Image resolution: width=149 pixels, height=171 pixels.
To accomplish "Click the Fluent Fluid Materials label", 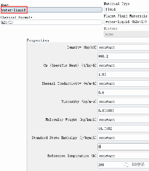I will 126,16.
